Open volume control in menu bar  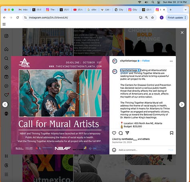146,2
